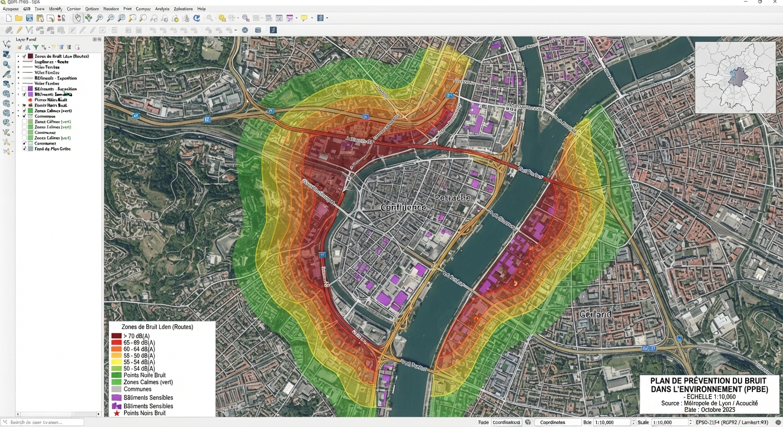Click the Gerland label on the map
Viewport: 783px width, 427px height.
pyautogui.click(x=596, y=314)
